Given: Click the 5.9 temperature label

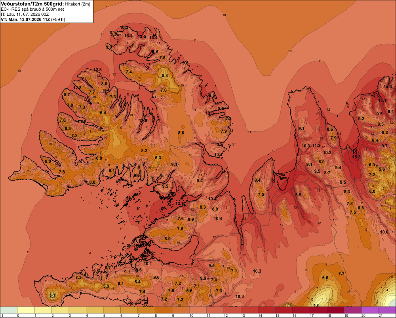Looking at the screenshot, I should (x=106, y=286).
